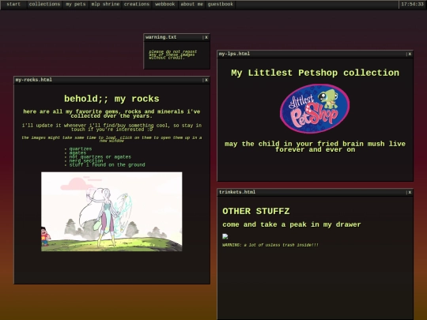
Task: Click the Littlest Pet Shop logo
Action: (x=315, y=108)
